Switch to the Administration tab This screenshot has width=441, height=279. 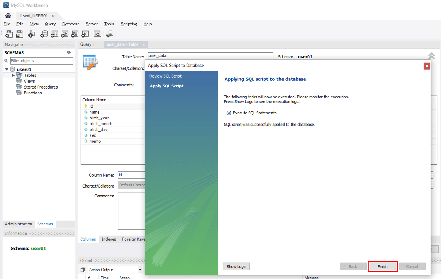pos(19,224)
